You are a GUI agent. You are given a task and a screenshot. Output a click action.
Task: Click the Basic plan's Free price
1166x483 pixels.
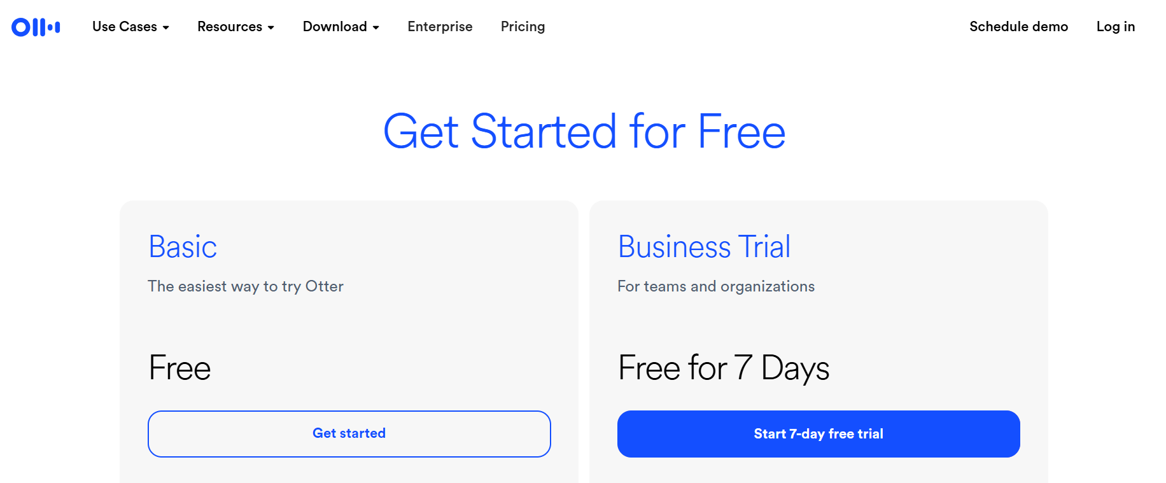[x=179, y=368]
